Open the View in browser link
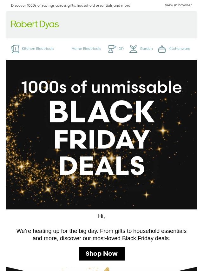The image size is (203, 271). (178, 5)
